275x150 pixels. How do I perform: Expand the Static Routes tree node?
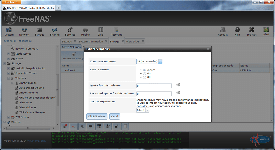point(9,54)
